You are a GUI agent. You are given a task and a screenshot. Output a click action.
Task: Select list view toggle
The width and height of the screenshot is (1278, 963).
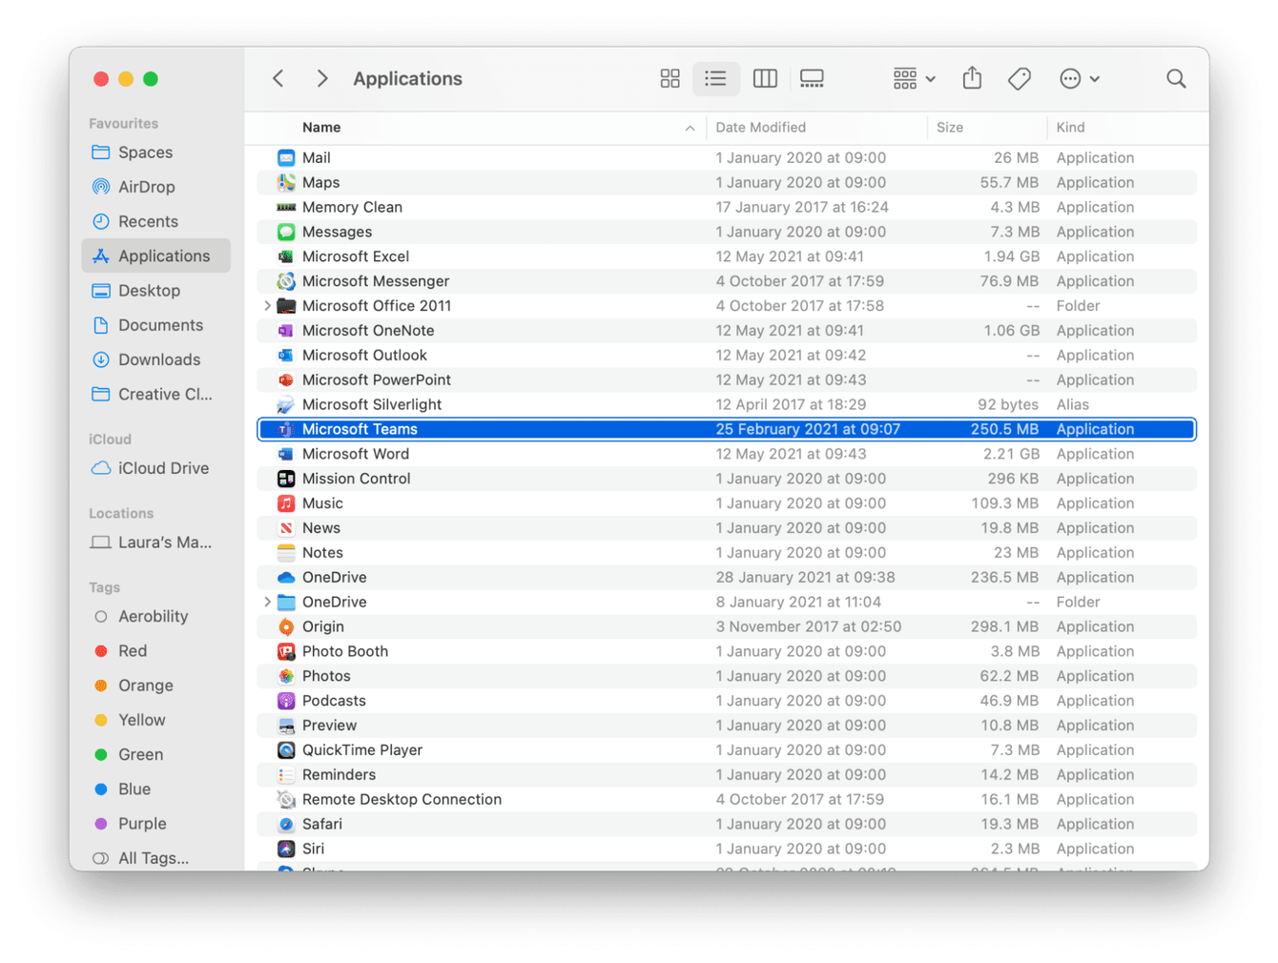pos(716,78)
